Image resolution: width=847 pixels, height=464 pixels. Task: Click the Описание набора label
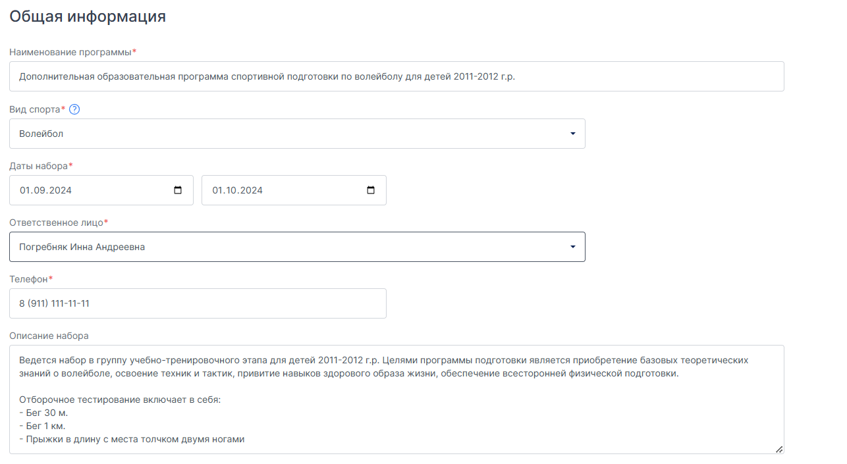pos(49,336)
